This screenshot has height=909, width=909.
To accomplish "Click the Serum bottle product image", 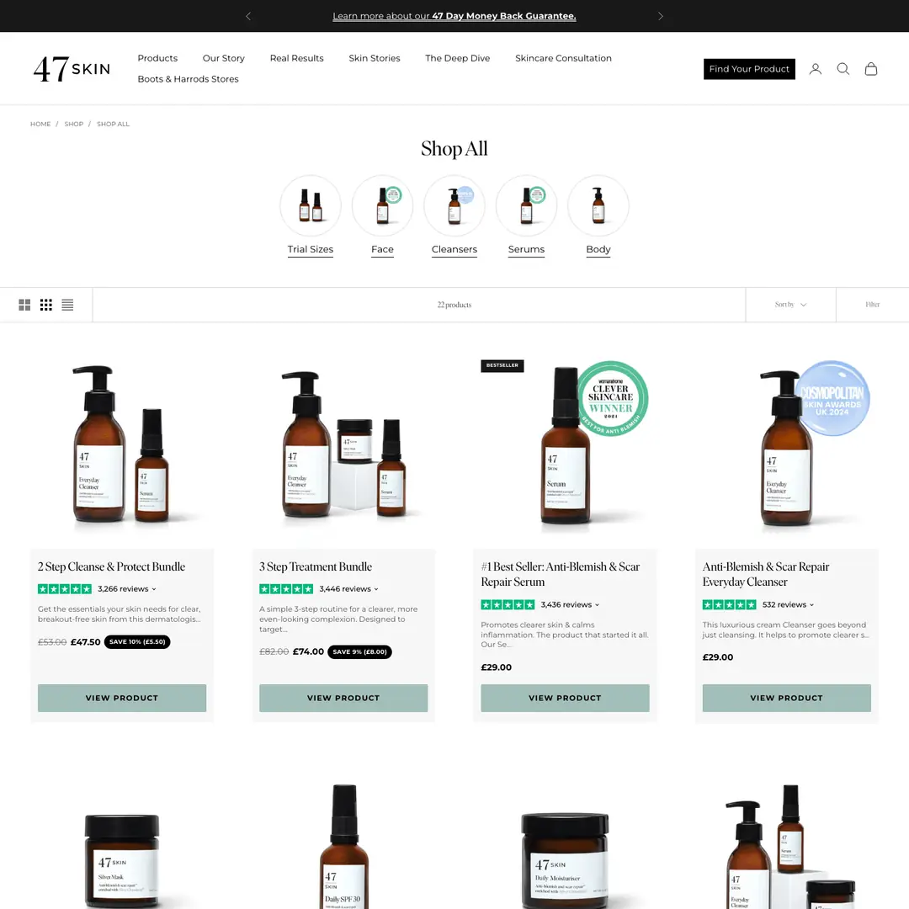I will 566,446.
